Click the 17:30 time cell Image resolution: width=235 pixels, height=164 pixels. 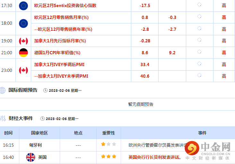coord(7,5)
